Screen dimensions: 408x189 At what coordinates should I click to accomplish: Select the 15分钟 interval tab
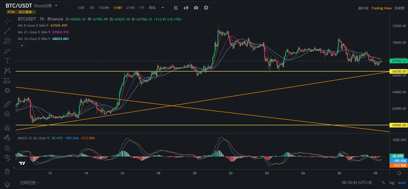104,7
